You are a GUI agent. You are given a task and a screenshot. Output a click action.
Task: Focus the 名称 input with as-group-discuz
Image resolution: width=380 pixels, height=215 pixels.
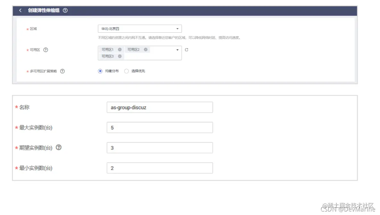[160, 107]
